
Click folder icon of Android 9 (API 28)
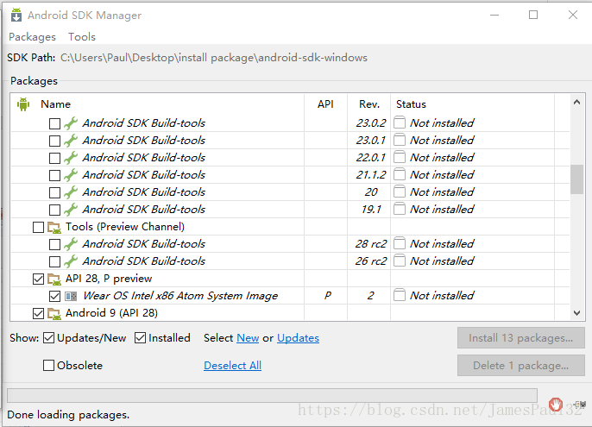tap(54, 314)
